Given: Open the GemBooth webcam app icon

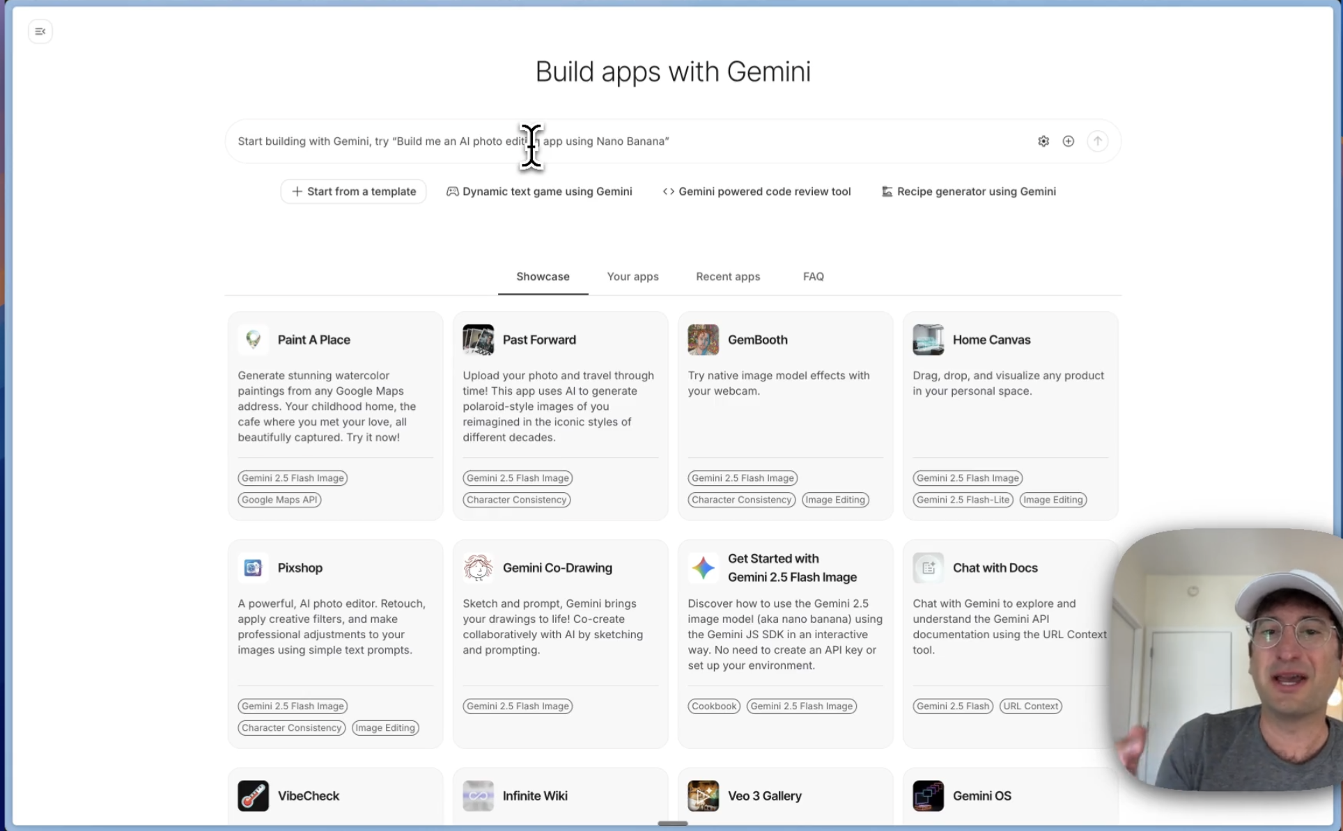Looking at the screenshot, I should [x=703, y=340].
